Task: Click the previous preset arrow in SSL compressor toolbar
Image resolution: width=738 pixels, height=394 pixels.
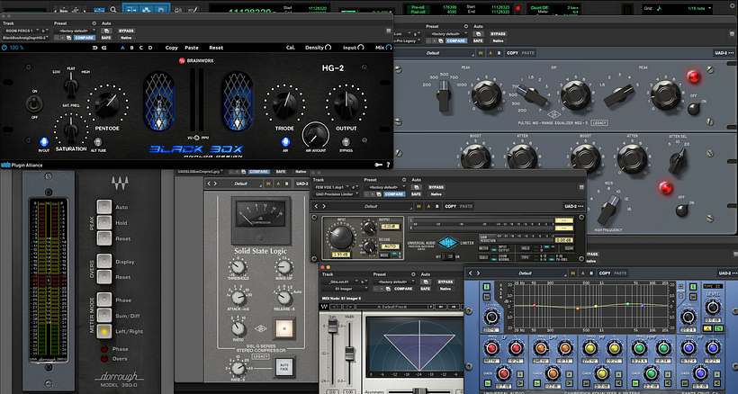Action: point(209,184)
